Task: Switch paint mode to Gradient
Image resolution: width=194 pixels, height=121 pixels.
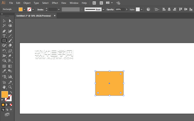Action: tap(7, 105)
